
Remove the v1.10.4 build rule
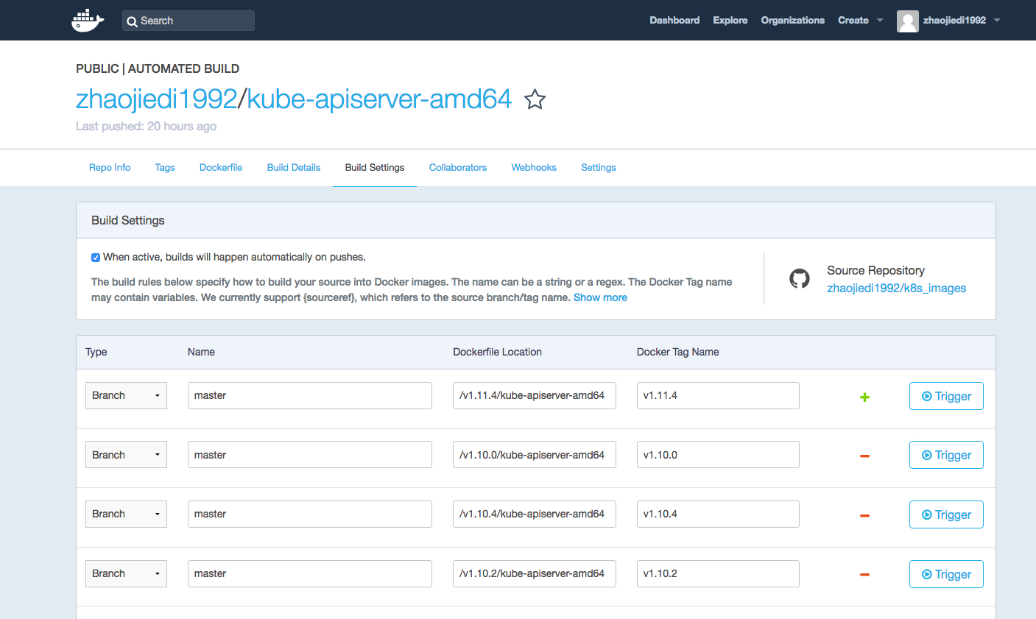tap(865, 515)
